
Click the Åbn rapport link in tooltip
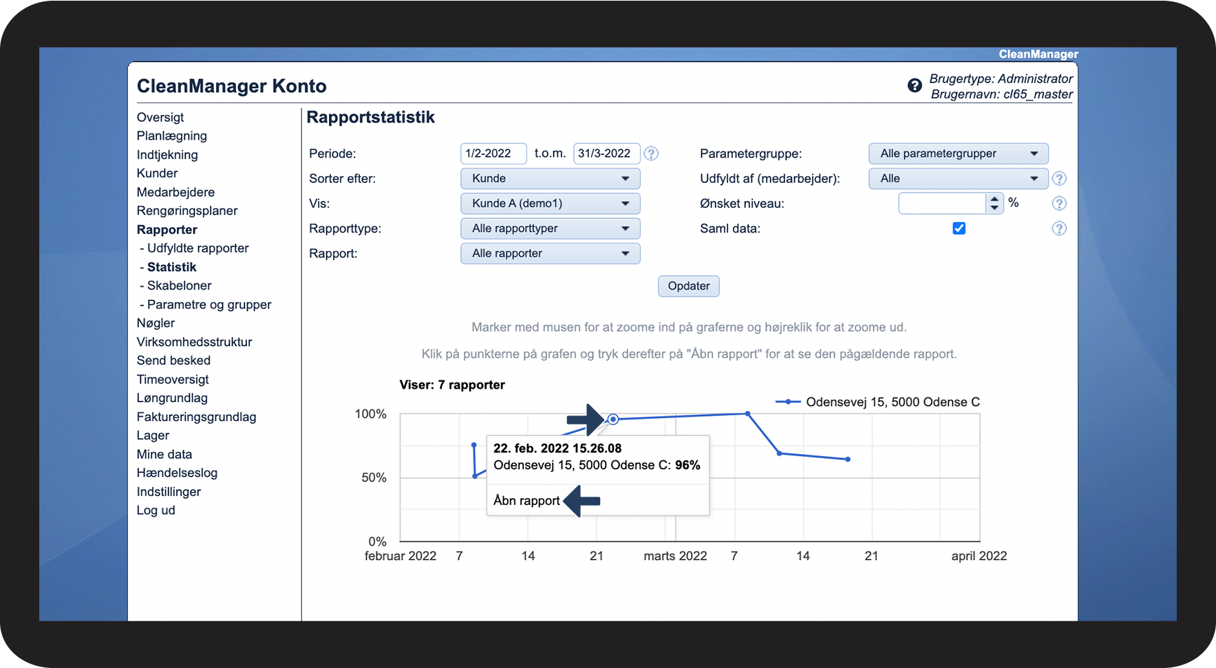coord(526,501)
